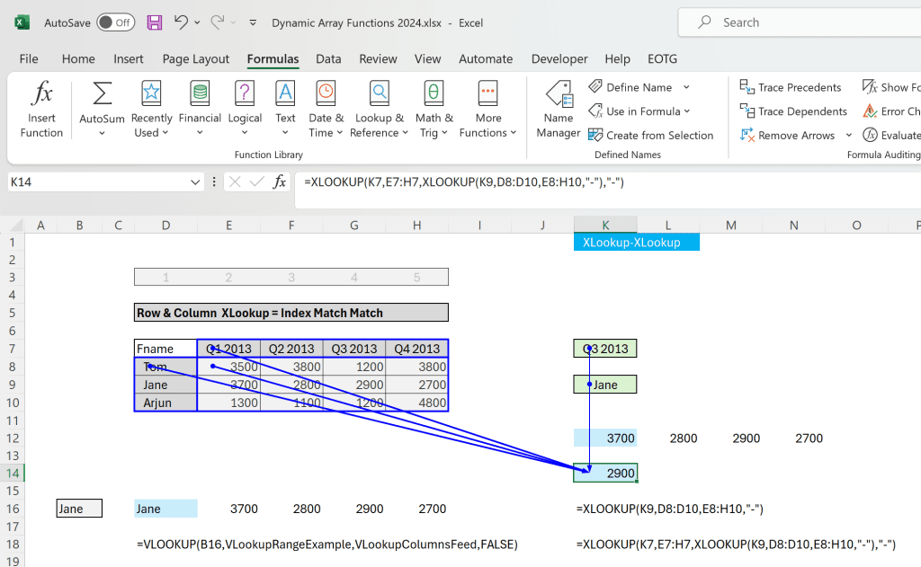Screen dimensions: 921x567
Task: Click Trace Precedents
Action: pos(791,87)
